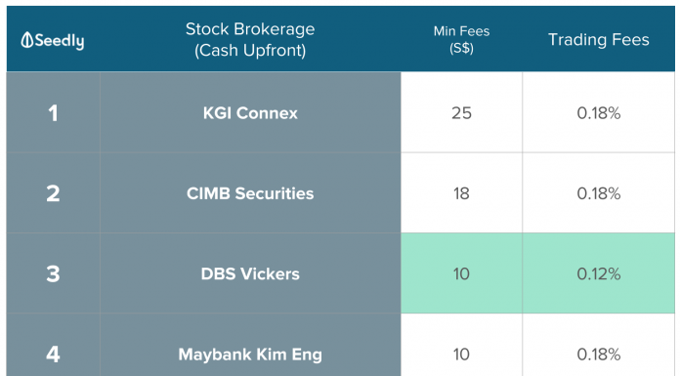Click the Min Fees (S$) header
680x376 pixels.
coord(461,39)
